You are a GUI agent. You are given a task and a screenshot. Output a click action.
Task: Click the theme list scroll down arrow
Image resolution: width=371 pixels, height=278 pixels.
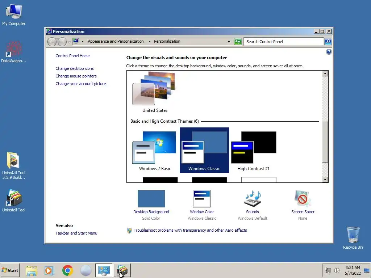coord(325,180)
